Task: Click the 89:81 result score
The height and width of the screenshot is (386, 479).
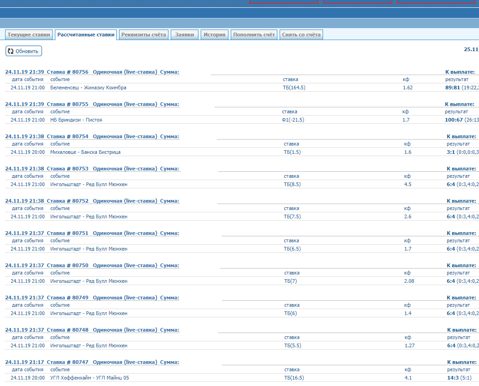Action: (454, 88)
